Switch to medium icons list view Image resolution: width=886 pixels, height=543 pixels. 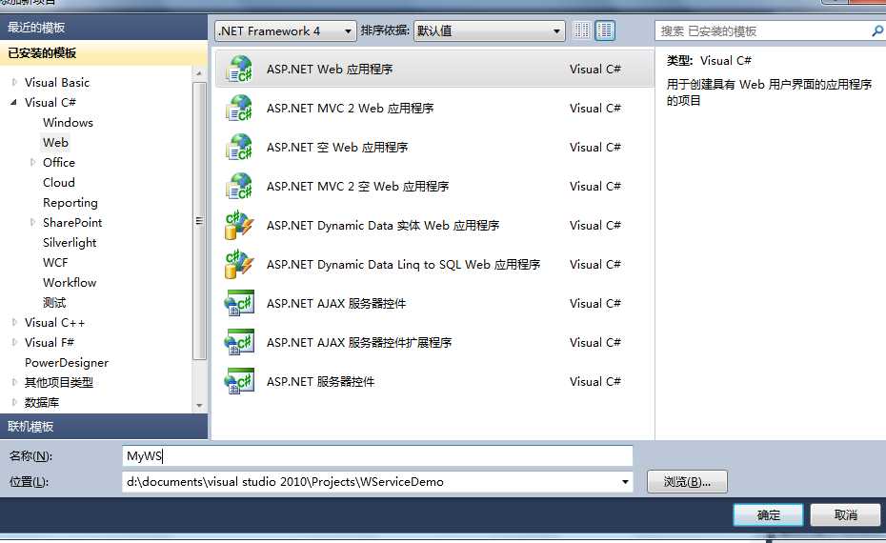(x=605, y=30)
